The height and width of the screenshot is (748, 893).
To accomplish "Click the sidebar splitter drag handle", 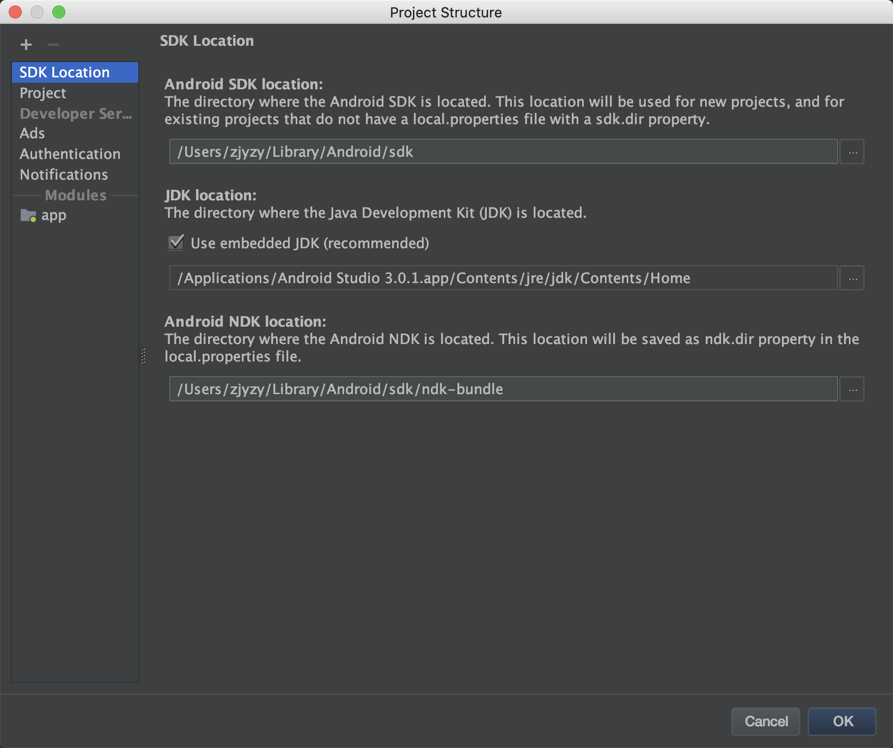I will [x=143, y=356].
